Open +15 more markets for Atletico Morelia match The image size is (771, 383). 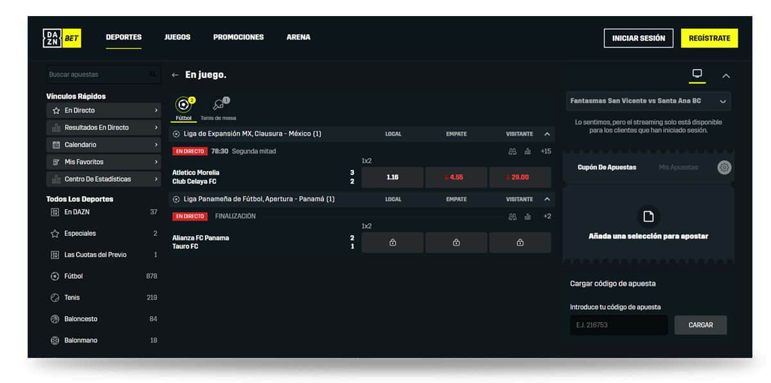click(x=545, y=152)
